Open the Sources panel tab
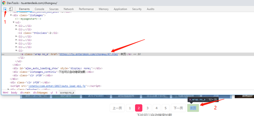 [54, 9]
